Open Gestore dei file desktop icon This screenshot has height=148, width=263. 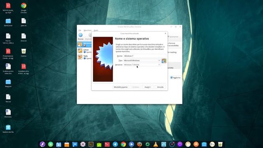8,129
